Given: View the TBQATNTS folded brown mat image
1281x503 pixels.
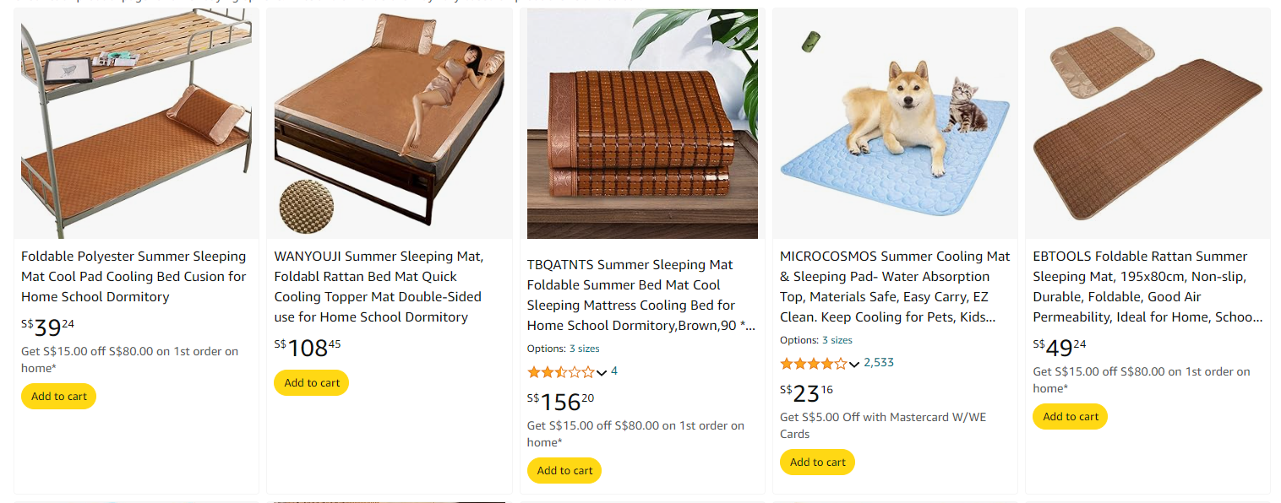Looking at the screenshot, I should (642, 124).
